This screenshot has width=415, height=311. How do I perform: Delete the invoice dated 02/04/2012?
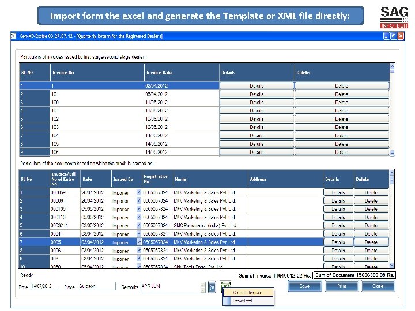click(342, 86)
